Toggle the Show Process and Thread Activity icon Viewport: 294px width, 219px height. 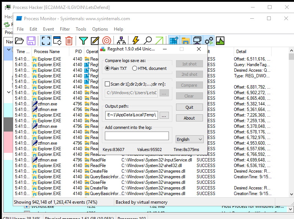click(x=209, y=41)
